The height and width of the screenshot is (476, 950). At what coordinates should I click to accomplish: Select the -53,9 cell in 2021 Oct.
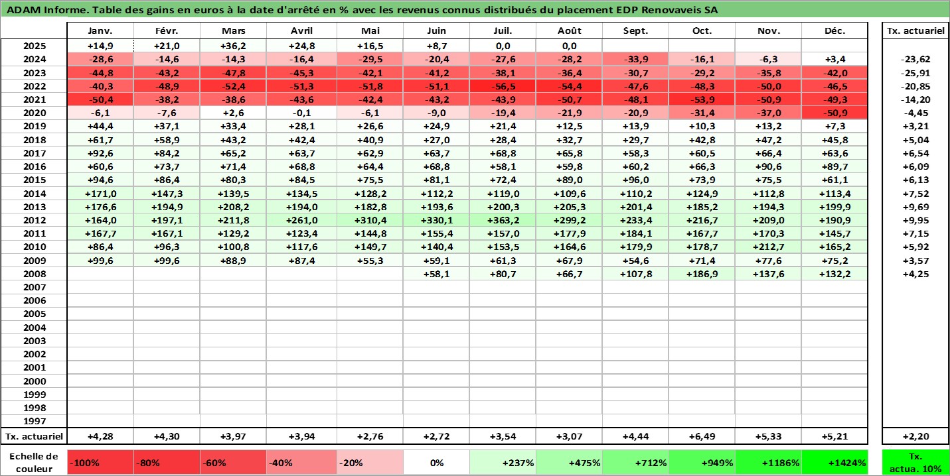click(x=702, y=99)
